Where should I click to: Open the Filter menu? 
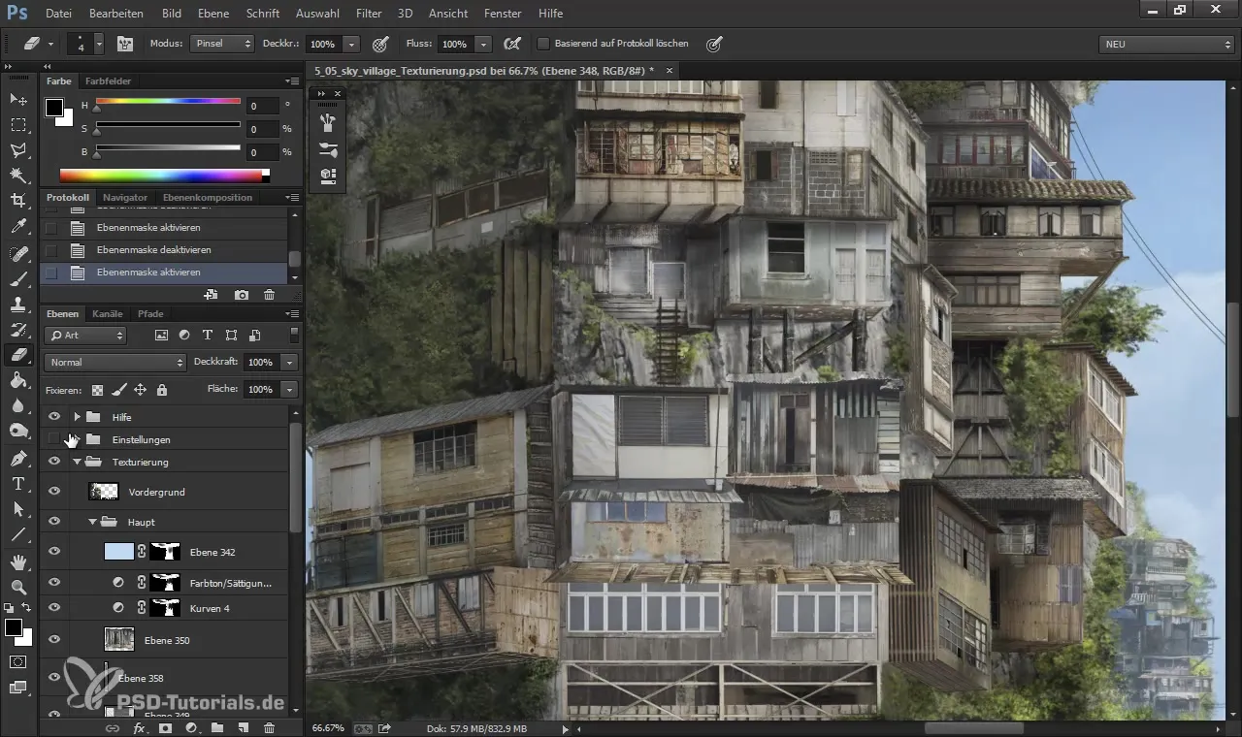point(368,14)
